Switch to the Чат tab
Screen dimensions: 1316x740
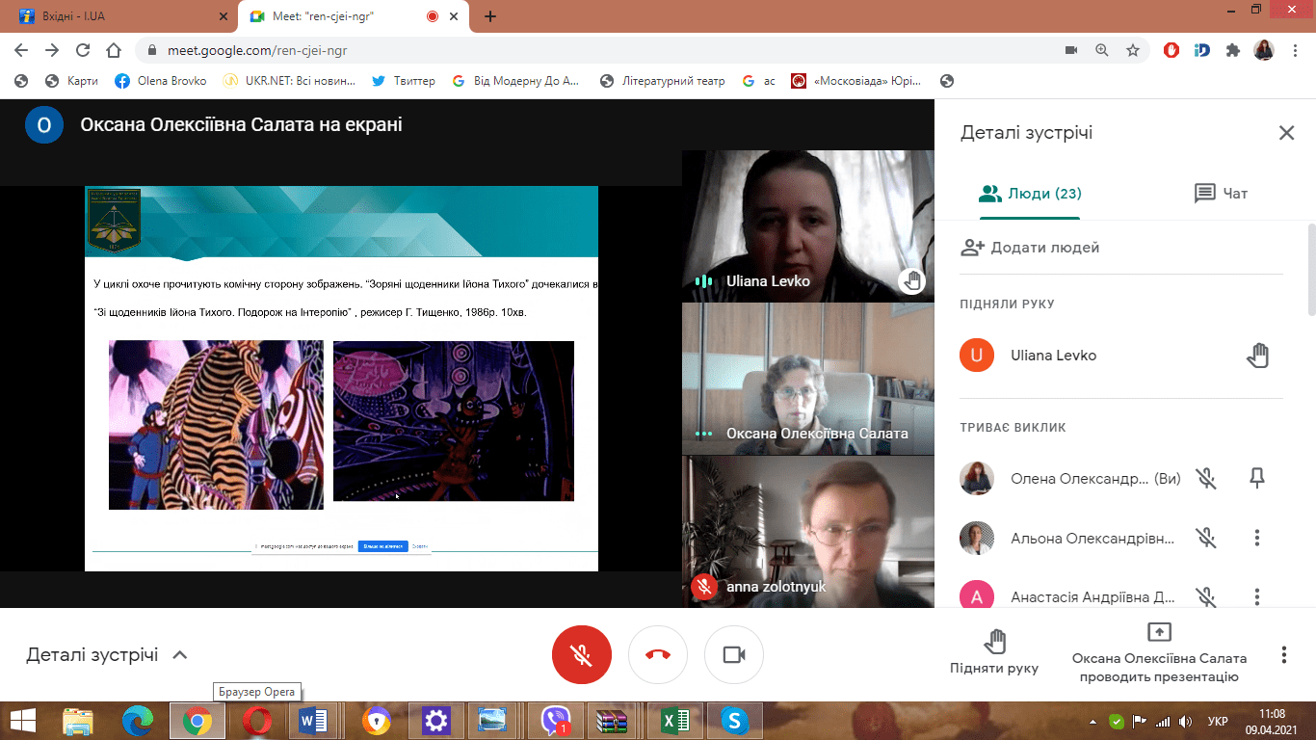(x=1221, y=194)
